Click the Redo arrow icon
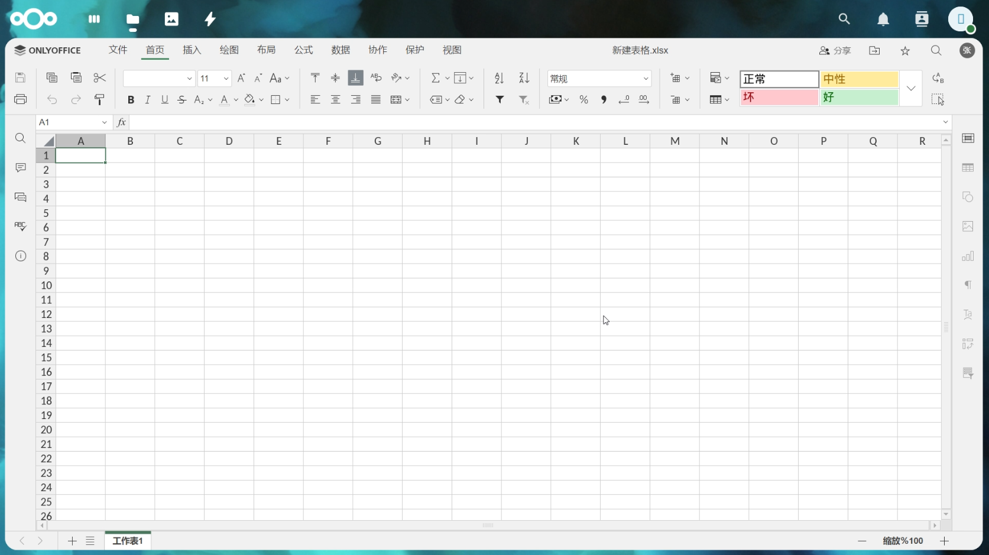The height and width of the screenshot is (555, 989). 76,99
